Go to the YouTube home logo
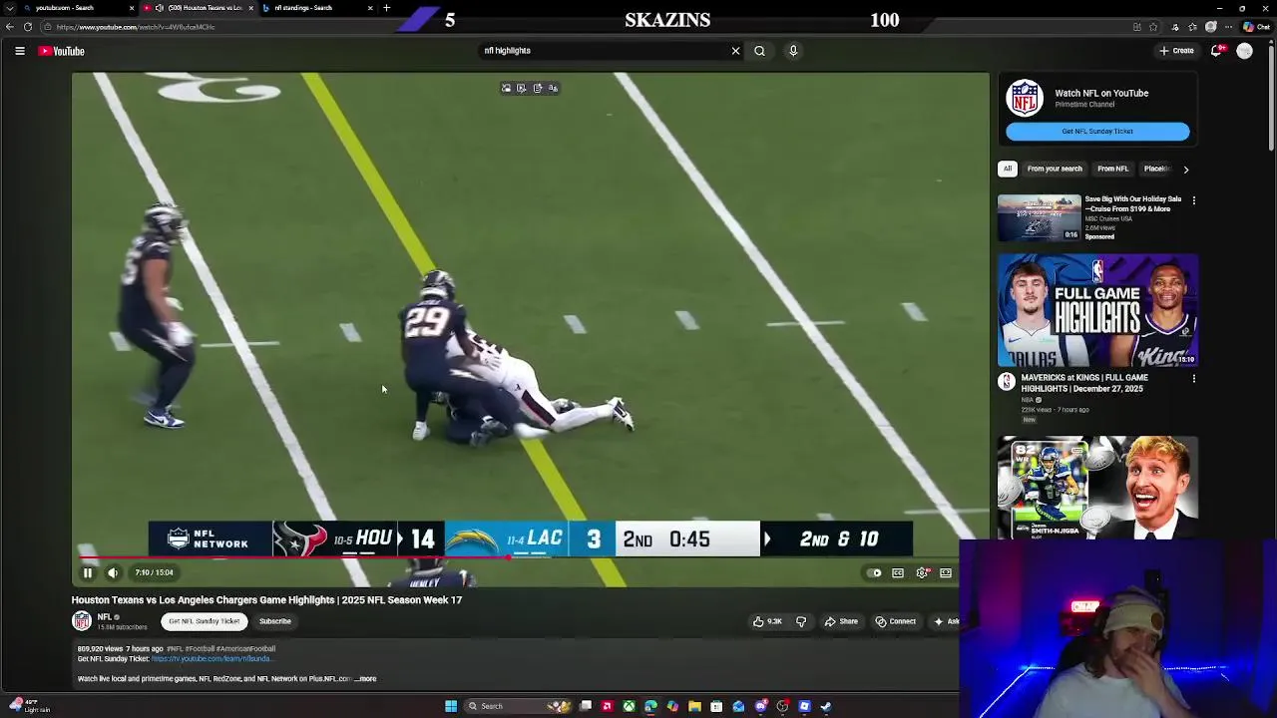 coord(62,51)
